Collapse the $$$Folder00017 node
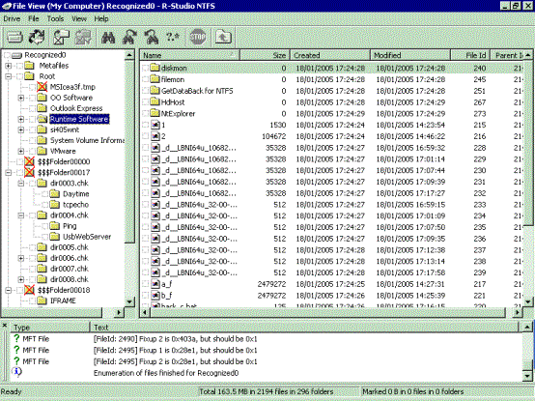The image size is (535, 401). click(x=8, y=172)
